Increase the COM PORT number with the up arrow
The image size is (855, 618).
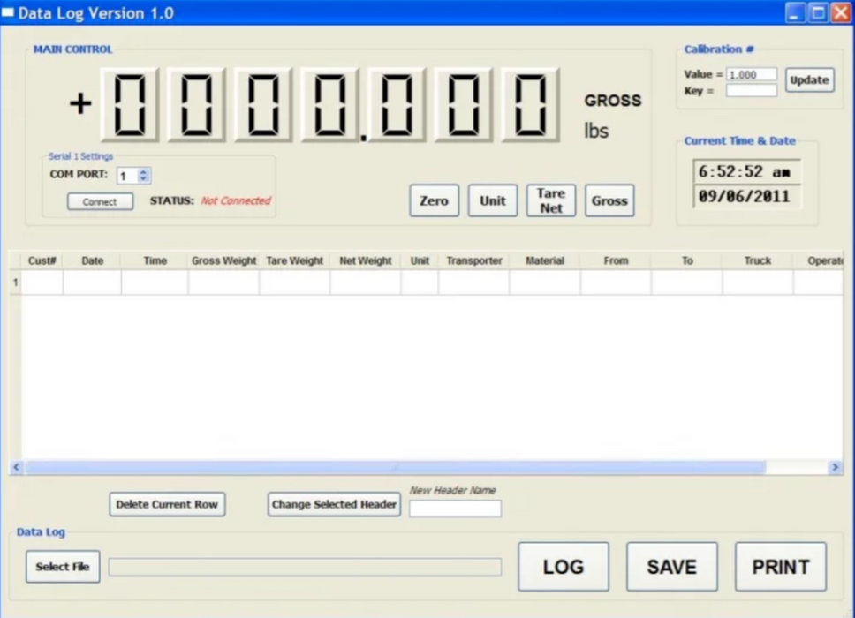(144, 172)
